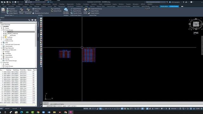Expand the Sites tree node
Viewport: 203px width, 114px height.
[2, 43]
